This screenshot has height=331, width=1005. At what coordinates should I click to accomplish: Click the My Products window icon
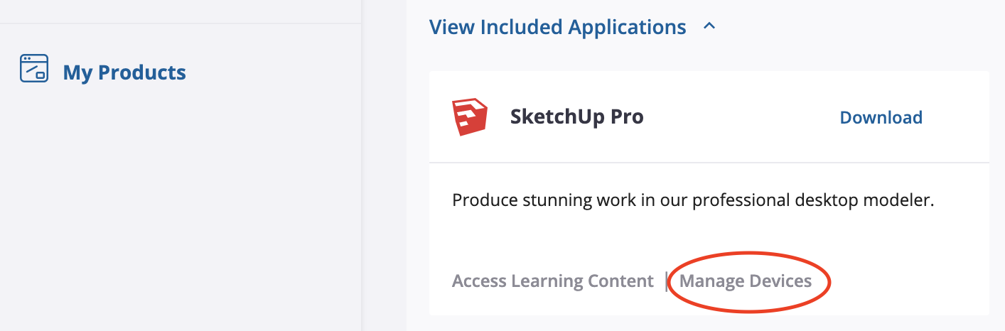tap(34, 69)
